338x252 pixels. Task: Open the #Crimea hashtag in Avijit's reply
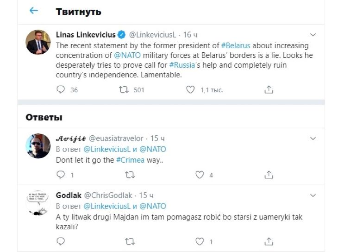click(130, 160)
